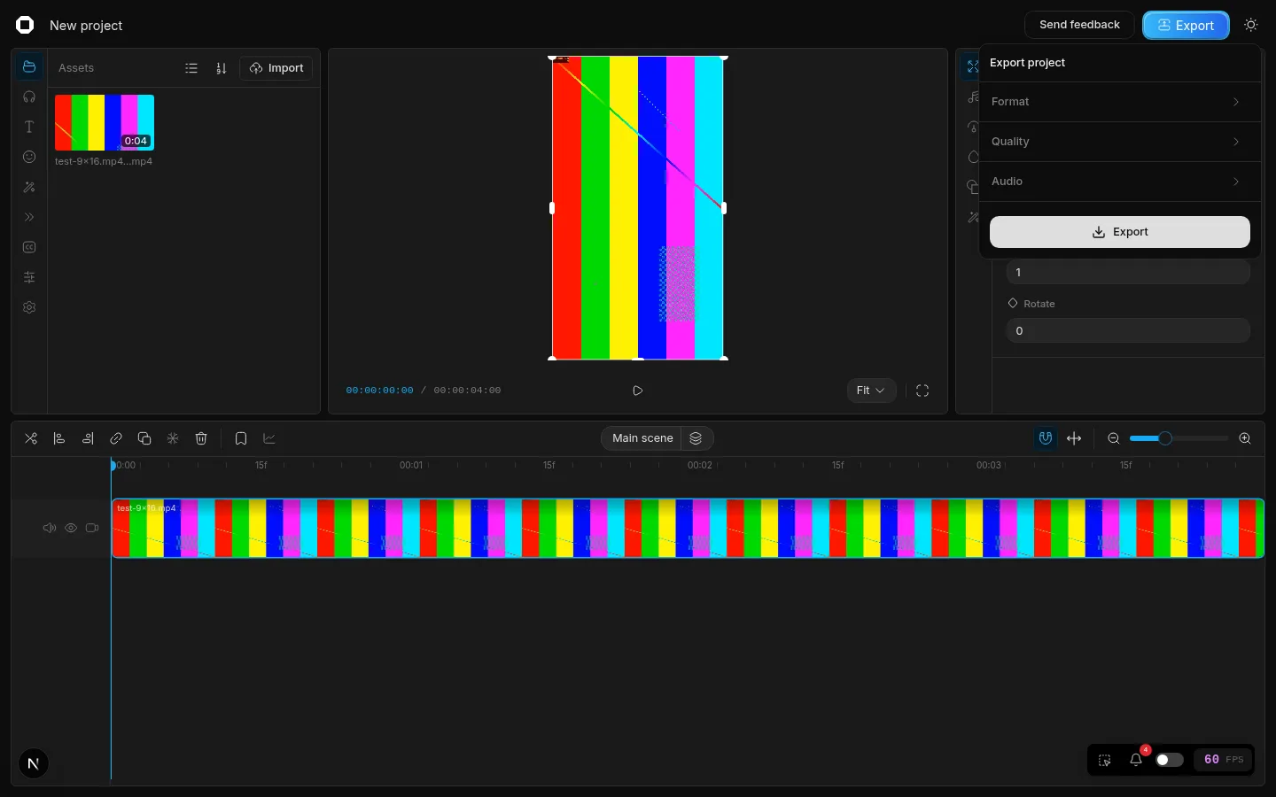Click the trim-start align-left timeline tool

pyautogui.click(x=59, y=438)
